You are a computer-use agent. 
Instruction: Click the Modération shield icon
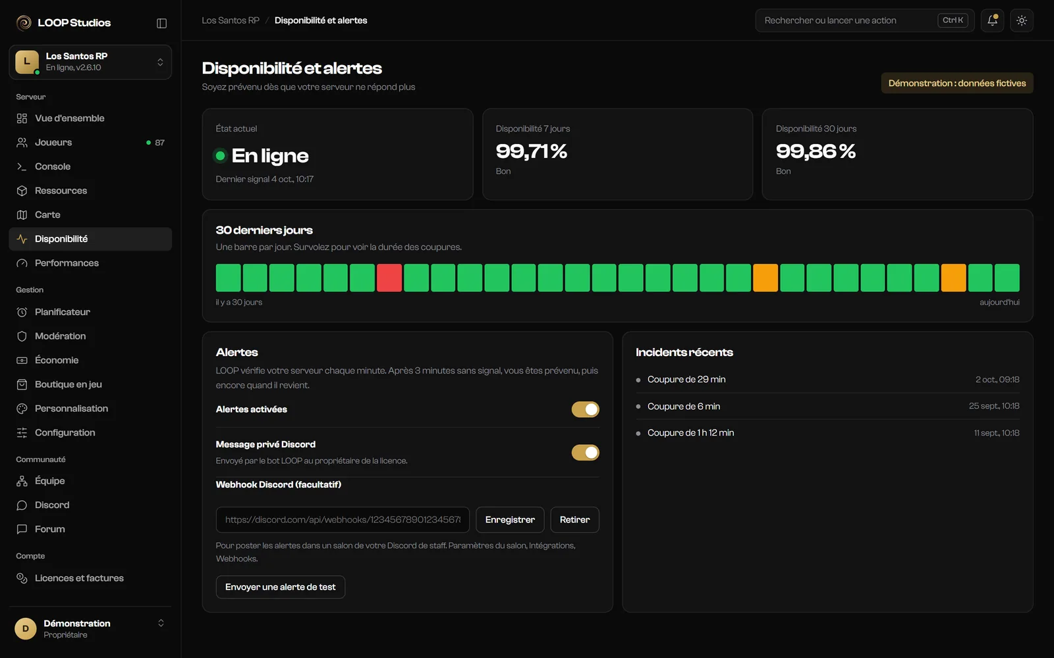tap(22, 336)
